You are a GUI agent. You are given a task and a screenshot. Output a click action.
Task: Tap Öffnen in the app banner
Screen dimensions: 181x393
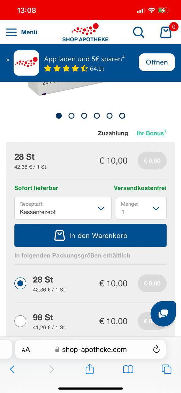(x=157, y=62)
